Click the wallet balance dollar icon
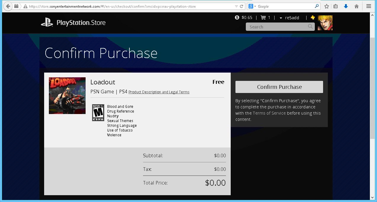 coord(237,17)
